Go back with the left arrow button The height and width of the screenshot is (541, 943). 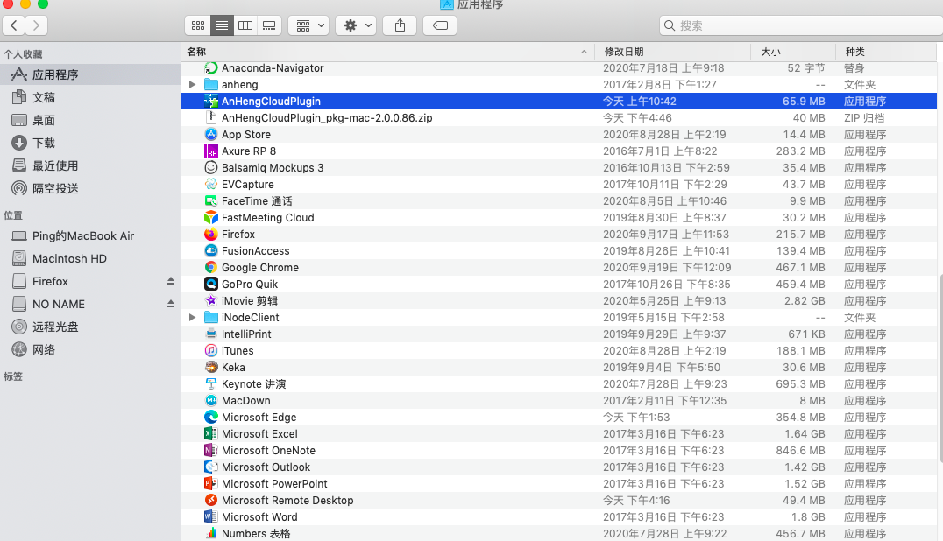tap(14, 25)
